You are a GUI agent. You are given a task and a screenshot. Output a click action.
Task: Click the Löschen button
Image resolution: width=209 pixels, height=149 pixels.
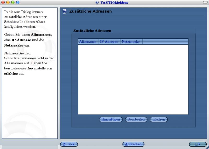[159, 119]
